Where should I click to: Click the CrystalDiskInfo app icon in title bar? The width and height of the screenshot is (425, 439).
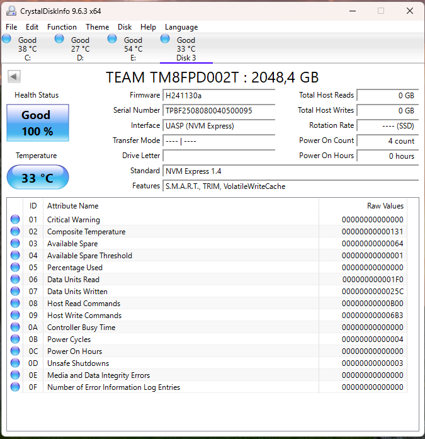coord(11,11)
